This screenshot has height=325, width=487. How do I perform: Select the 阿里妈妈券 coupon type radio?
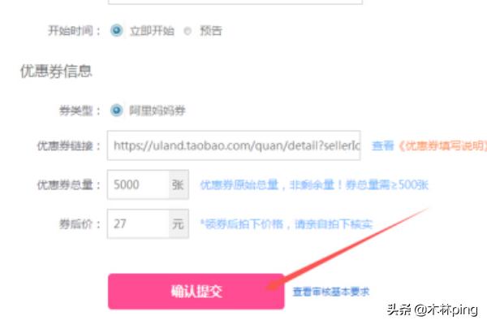116,110
